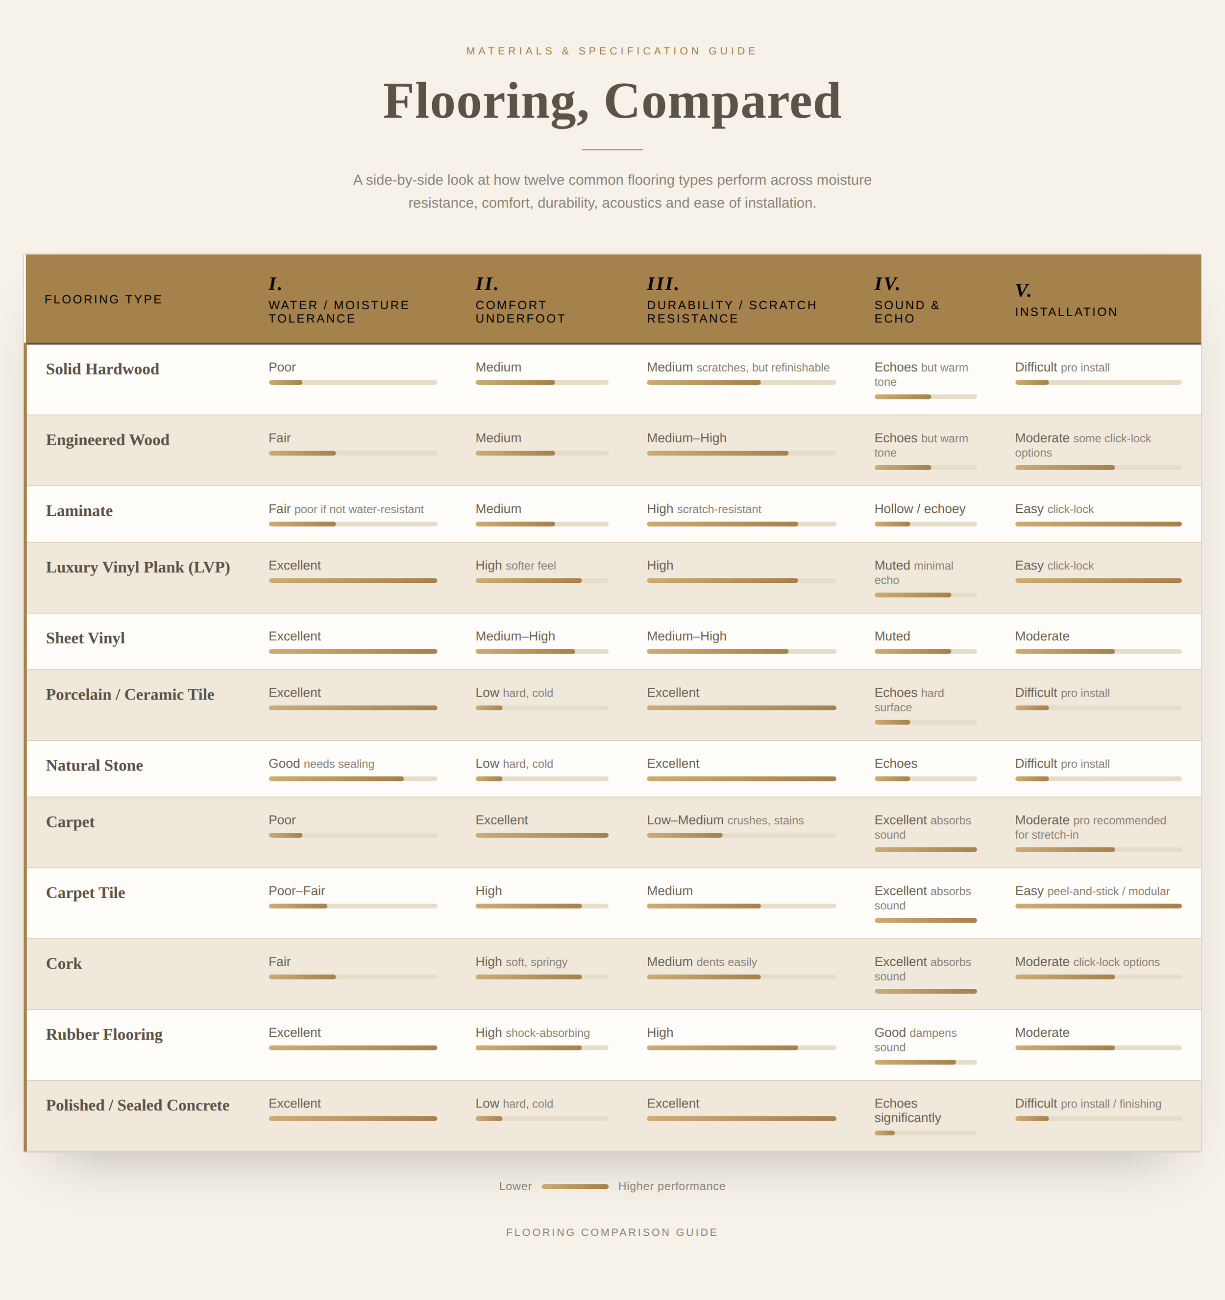Select the Polished / Sealed Concrete row name

[138, 1105]
